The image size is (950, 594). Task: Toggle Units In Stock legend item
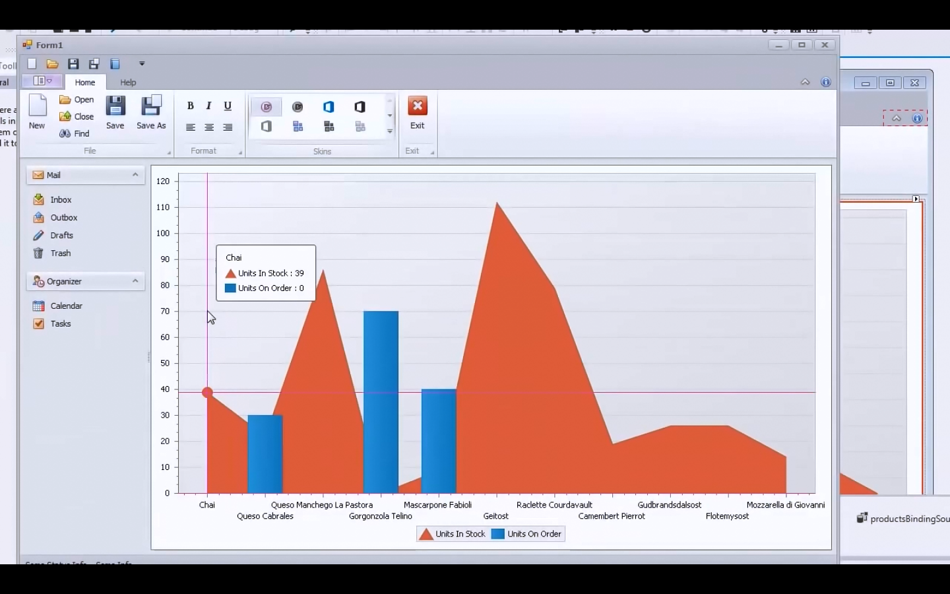[453, 534]
